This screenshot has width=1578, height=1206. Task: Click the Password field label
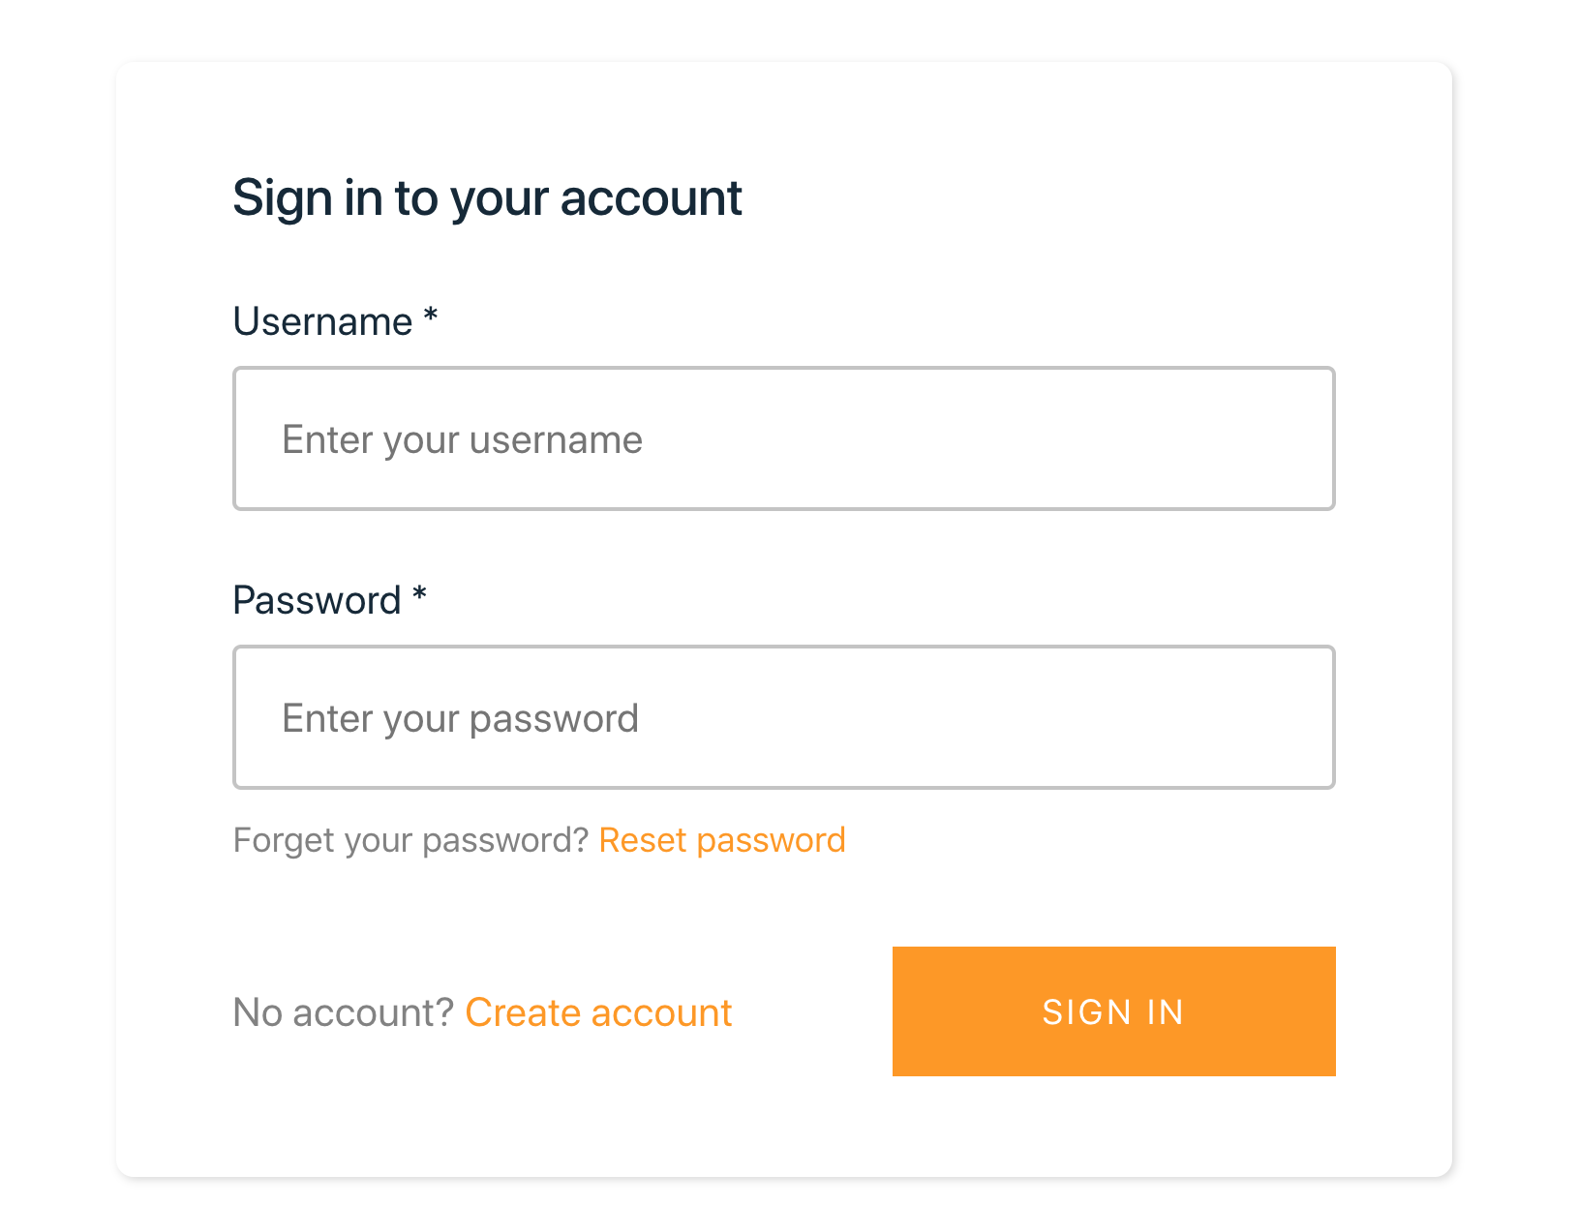click(x=317, y=600)
